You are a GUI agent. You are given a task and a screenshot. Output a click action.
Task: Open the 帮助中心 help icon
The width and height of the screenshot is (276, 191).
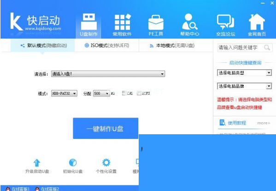coord(189,22)
